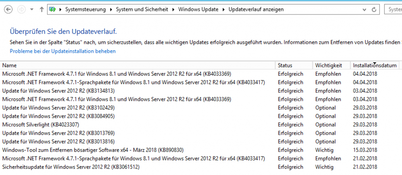Select the Sicherheitsupdate KB3061512 row
Image resolution: width=402 pixels, height=175 pixels.
tap(71, 167)
